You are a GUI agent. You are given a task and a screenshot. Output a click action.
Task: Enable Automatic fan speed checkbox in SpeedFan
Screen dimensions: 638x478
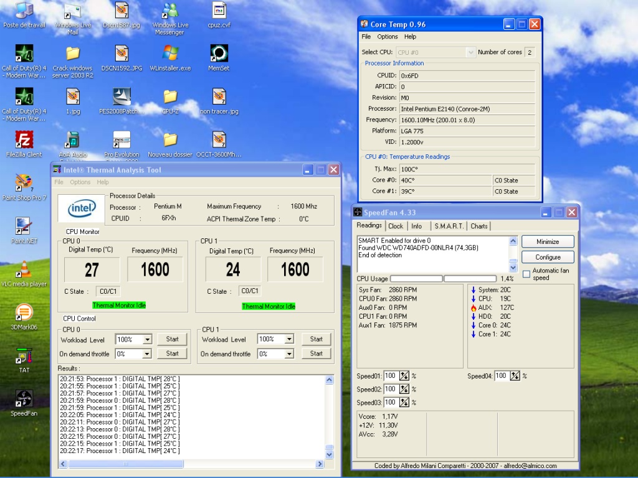pos(526,274)
